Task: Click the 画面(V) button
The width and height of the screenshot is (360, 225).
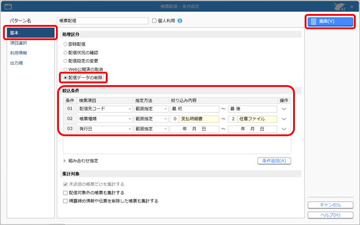Action: pos(330,21)
